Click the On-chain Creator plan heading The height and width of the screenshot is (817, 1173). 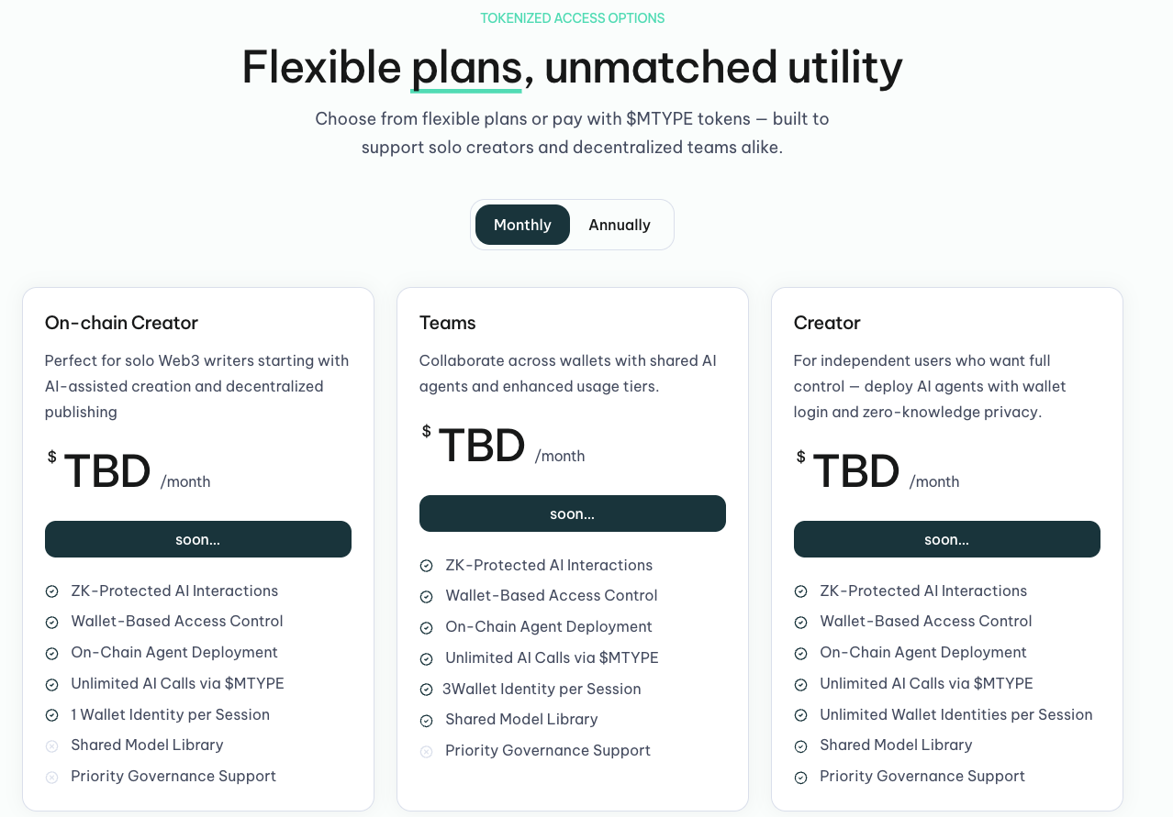tap(121, 323)
